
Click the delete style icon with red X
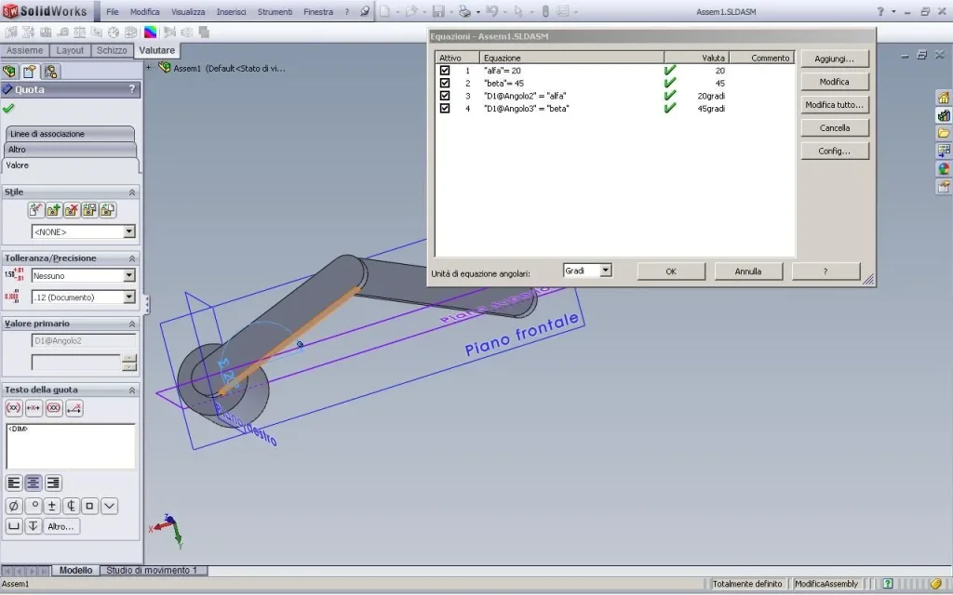[x=72, y=210]
